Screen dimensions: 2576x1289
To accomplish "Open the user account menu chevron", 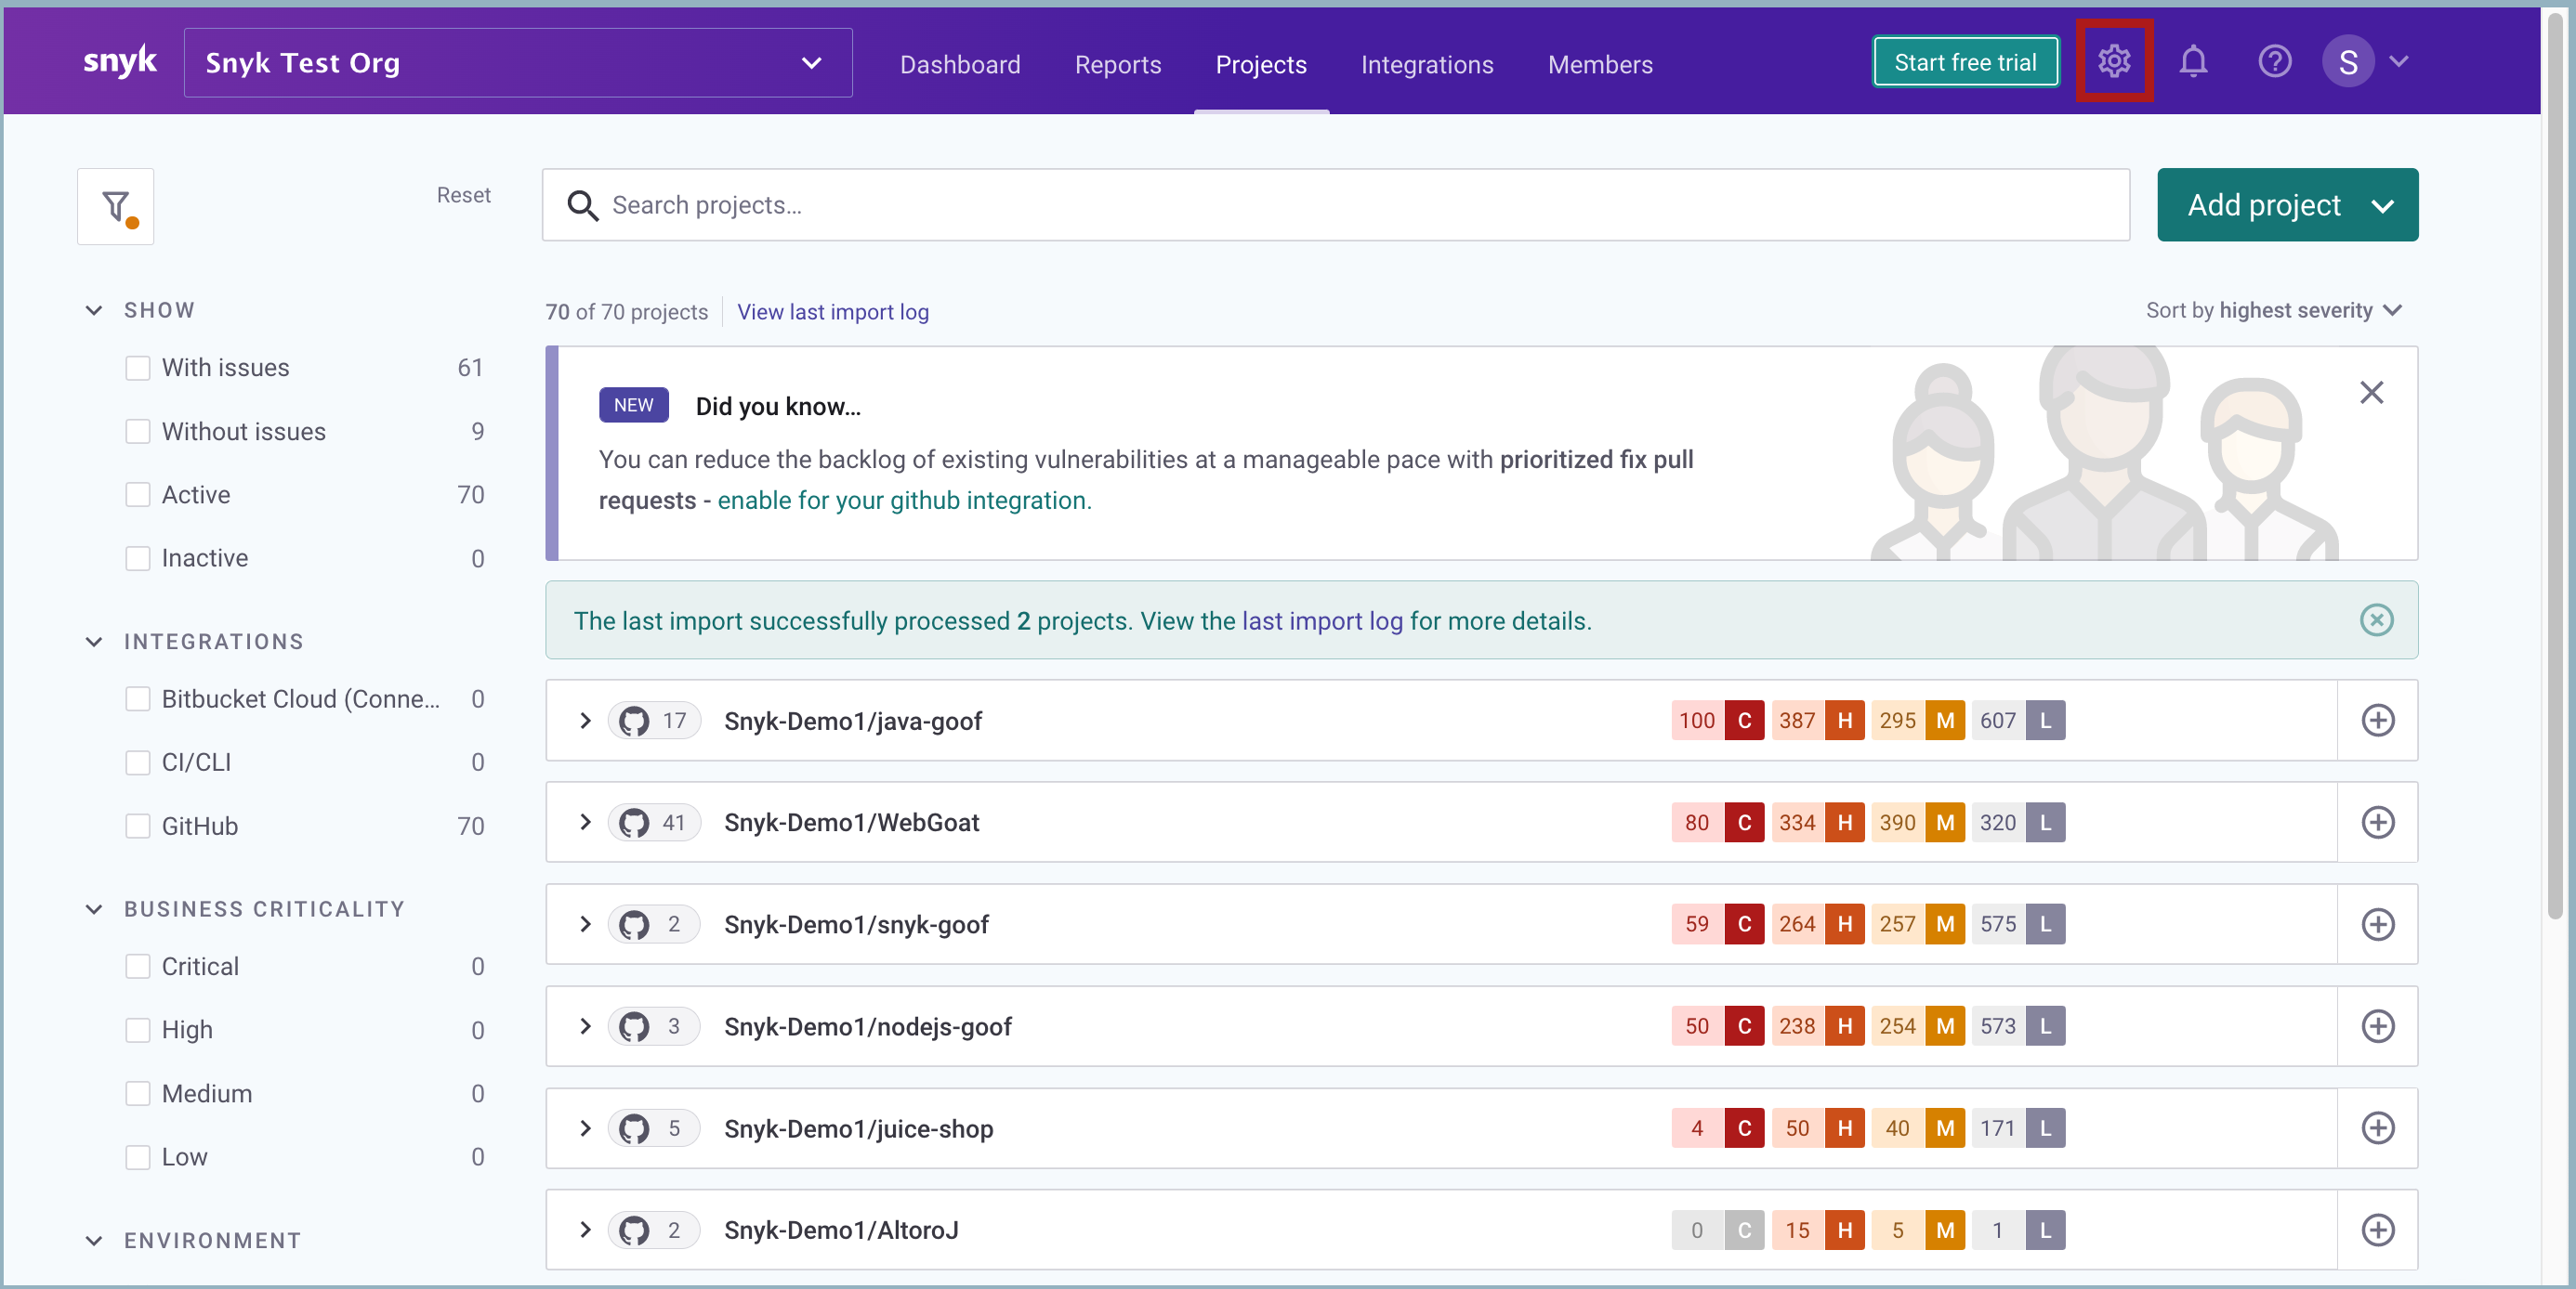I will click(x=2398, y=62).
